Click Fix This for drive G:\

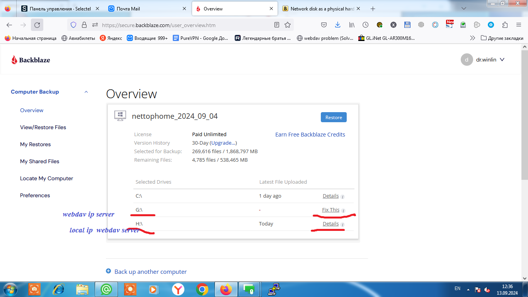[330, 210]
